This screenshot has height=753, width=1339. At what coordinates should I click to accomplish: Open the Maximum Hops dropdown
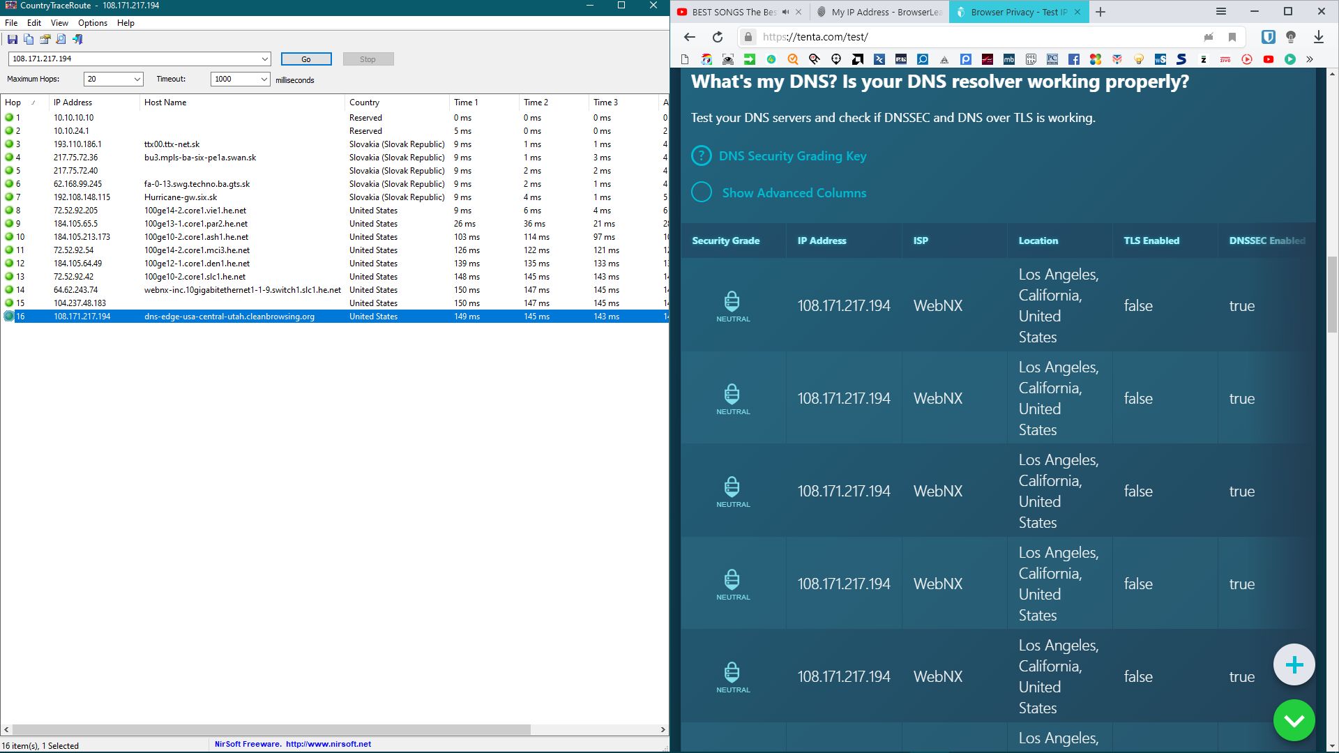tap(137, 79)
